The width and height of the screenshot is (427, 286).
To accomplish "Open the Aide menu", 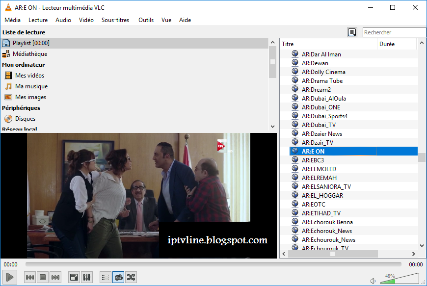I will [x=185, y=20].
